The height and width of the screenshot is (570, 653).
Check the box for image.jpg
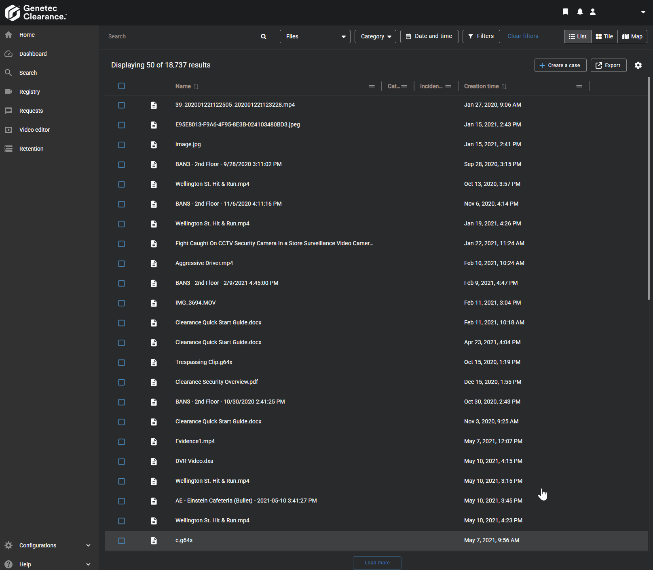[121, 145]
